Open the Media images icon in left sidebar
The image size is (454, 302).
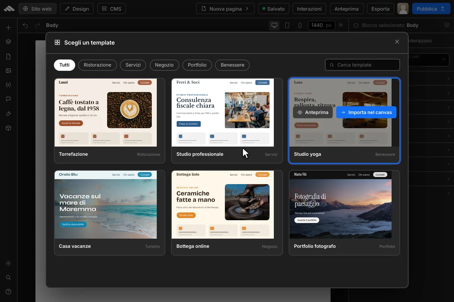9,71
